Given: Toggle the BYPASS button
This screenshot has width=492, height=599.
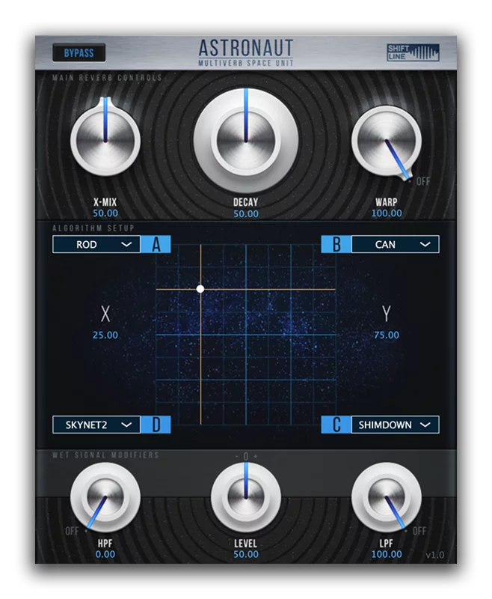Looking at the screenshot, I should tap(79, 52).
